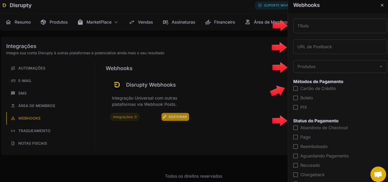The width and height of the screenshot is (388, 182).
Task: Check the Chargeback status checkbox
Action: point(296,174)
